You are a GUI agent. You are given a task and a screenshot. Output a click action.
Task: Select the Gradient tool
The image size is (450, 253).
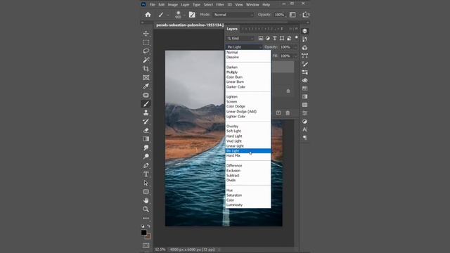point(146,139)
